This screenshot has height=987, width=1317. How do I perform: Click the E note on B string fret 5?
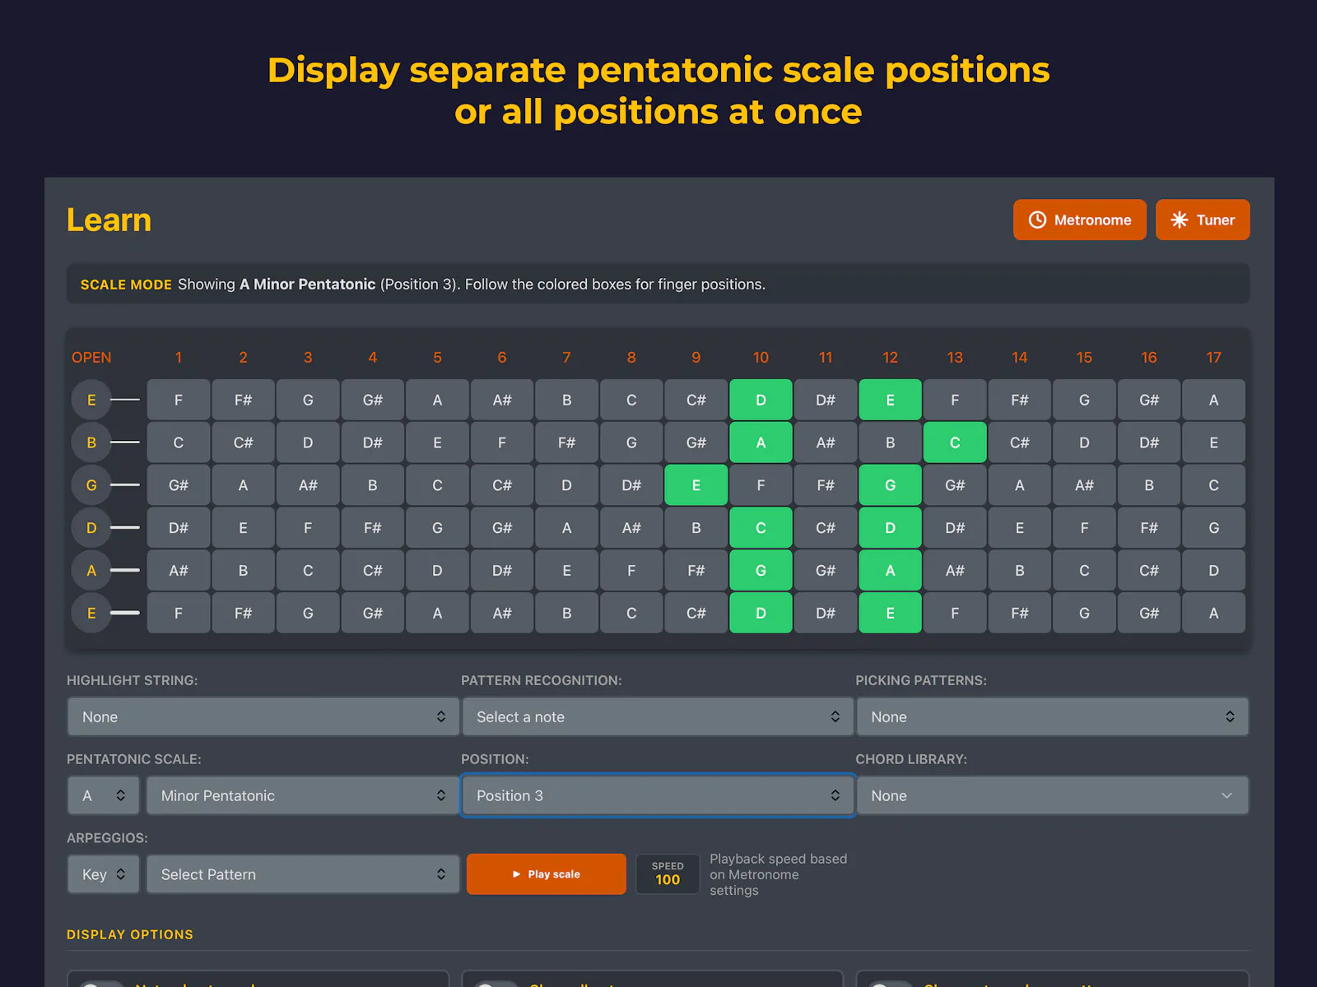pyautogui.click(x=437, y=443)
